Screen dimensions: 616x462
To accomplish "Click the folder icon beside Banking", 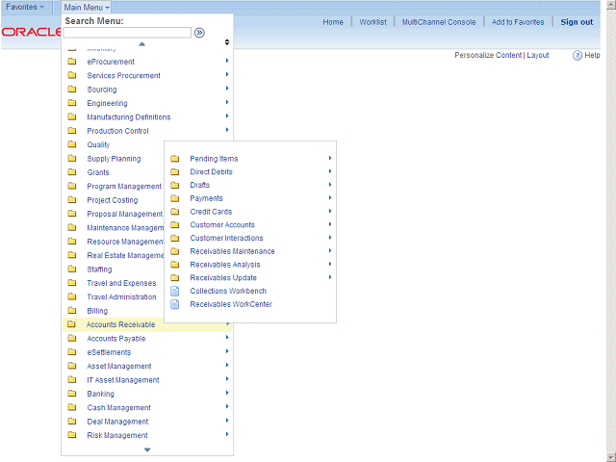I will [71, 394].
